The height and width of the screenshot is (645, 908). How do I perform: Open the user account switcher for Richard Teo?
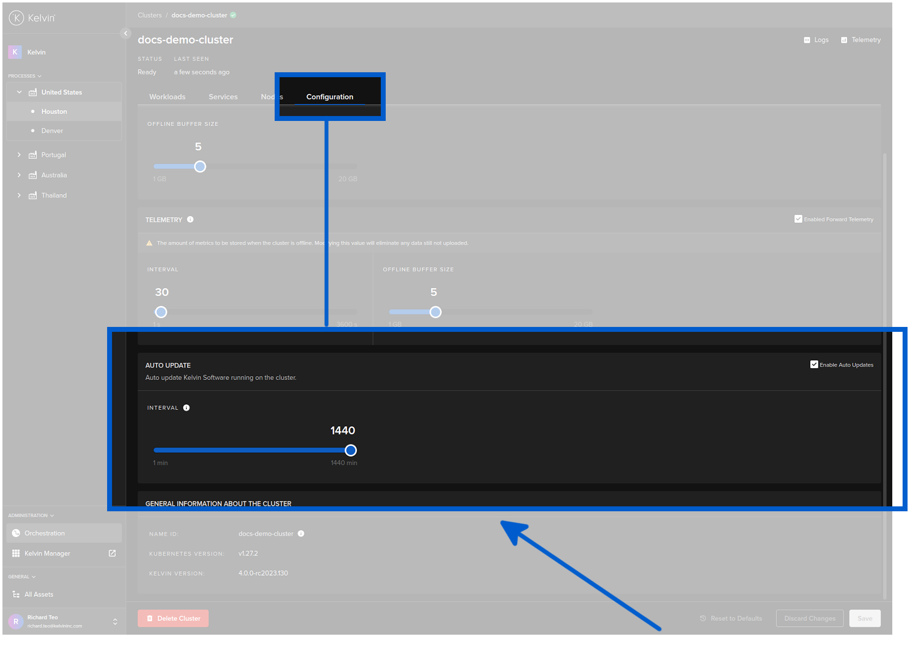[115, 622]
